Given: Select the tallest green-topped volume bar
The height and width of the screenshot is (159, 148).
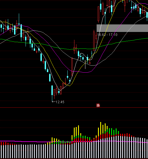Looking at the screenshot, I should (110, 143).
